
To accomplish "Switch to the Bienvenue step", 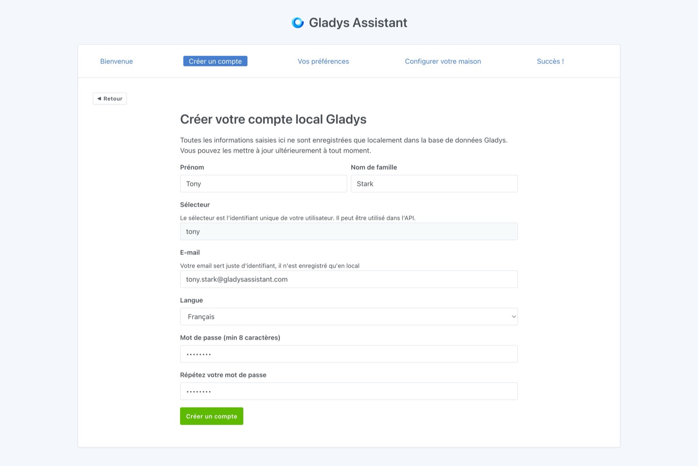I will tap(116, 61).
